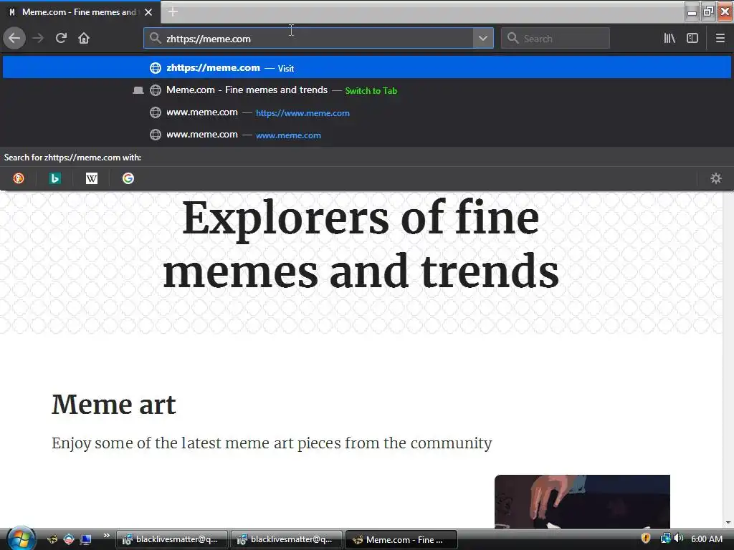The image size is (734, 550).
Task: Toggle the sidebar view icon
Action: tap(692, 38)
